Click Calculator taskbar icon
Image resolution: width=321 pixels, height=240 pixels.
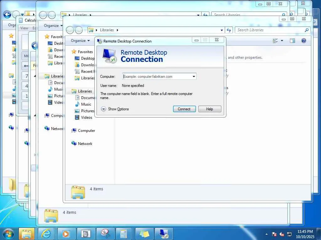(x=124, y=234)
